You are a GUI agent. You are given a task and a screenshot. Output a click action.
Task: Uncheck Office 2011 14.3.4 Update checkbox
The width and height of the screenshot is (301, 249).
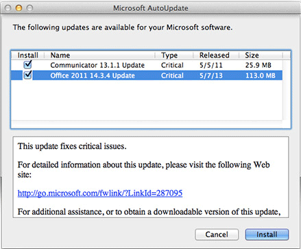coord(27,75)
